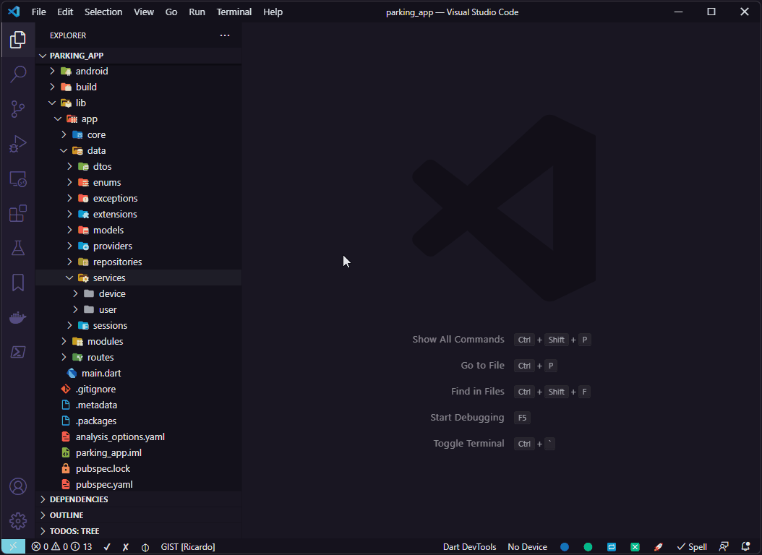Open the Bookmarks view
762x555 pixels.
tap(17, 283)
